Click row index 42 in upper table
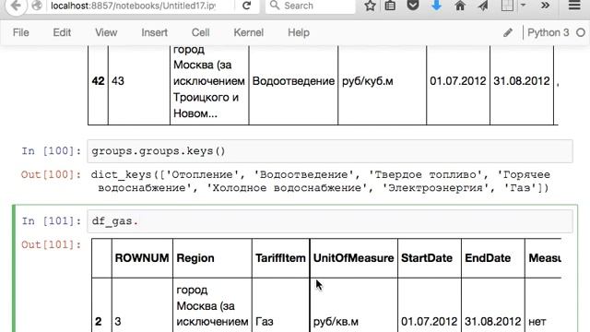This screenshot has width=590, height=332. click(x=99, y=81)
